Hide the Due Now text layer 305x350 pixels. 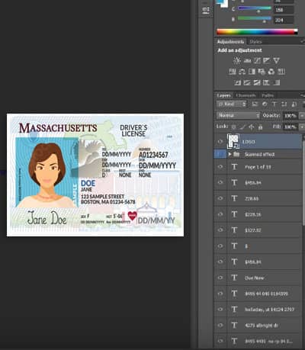[x=220, y=278]
